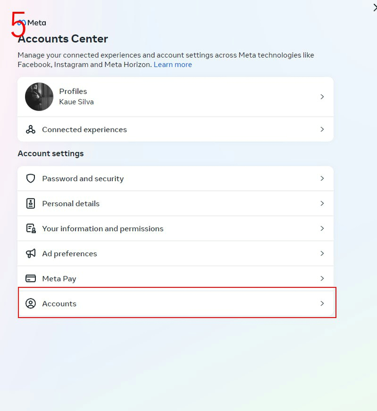Click the chevron next to Accounts
This screenshot has height=411, width=377.
322,304
